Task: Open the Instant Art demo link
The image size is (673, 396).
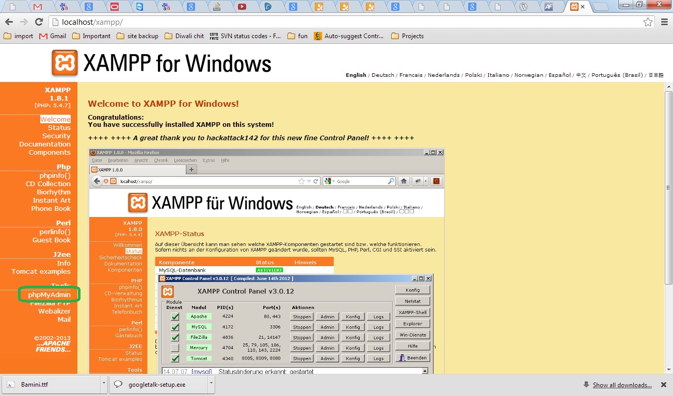Action: [x=52, y=201]
